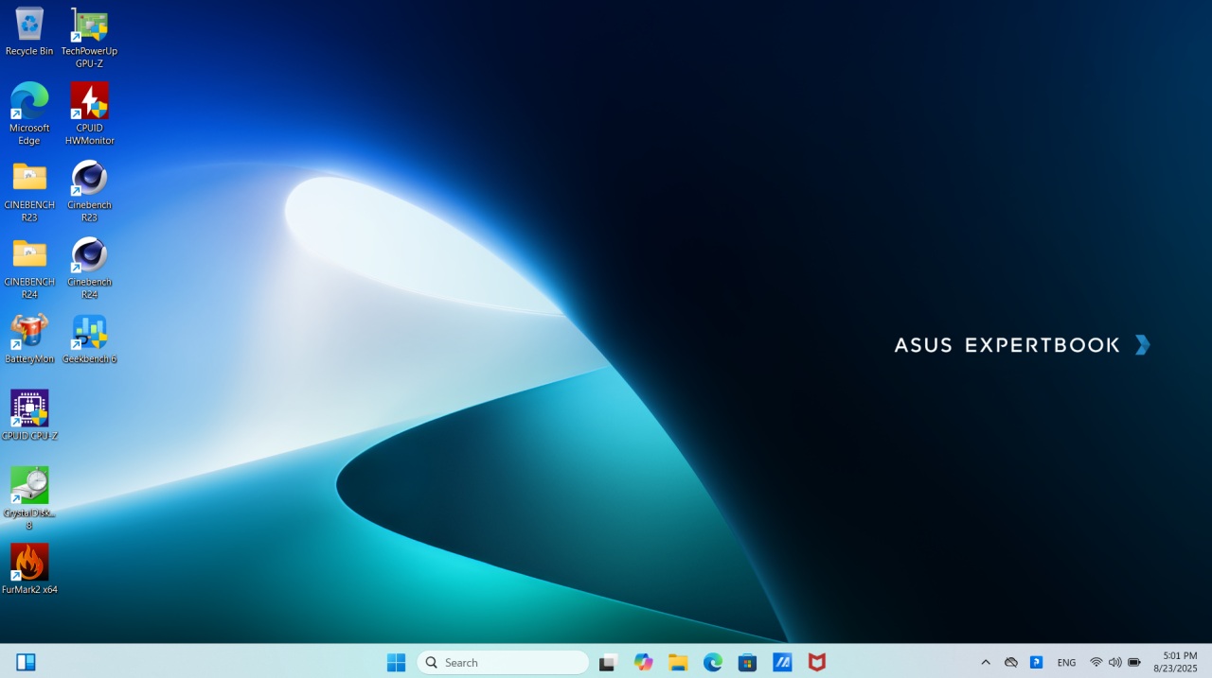Click the Microsoft Edge desktop shortcut
The image size is (1212, 678).
[x=29, y=101]
